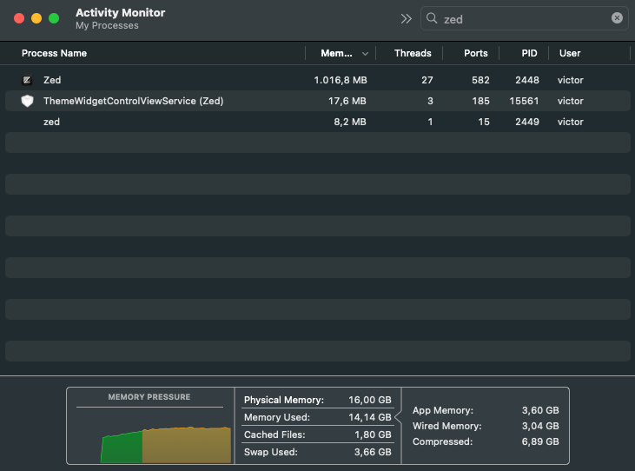
Task: Click the Memory Pressure graph
Action: tap(166, 444)
